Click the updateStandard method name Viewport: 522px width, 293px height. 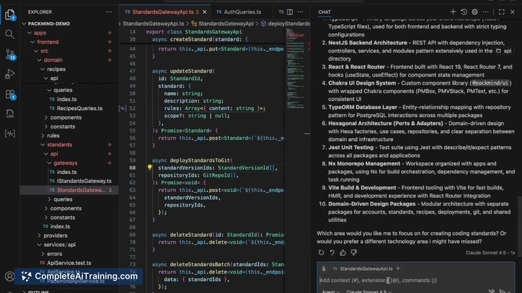click(x=191, y=71)
